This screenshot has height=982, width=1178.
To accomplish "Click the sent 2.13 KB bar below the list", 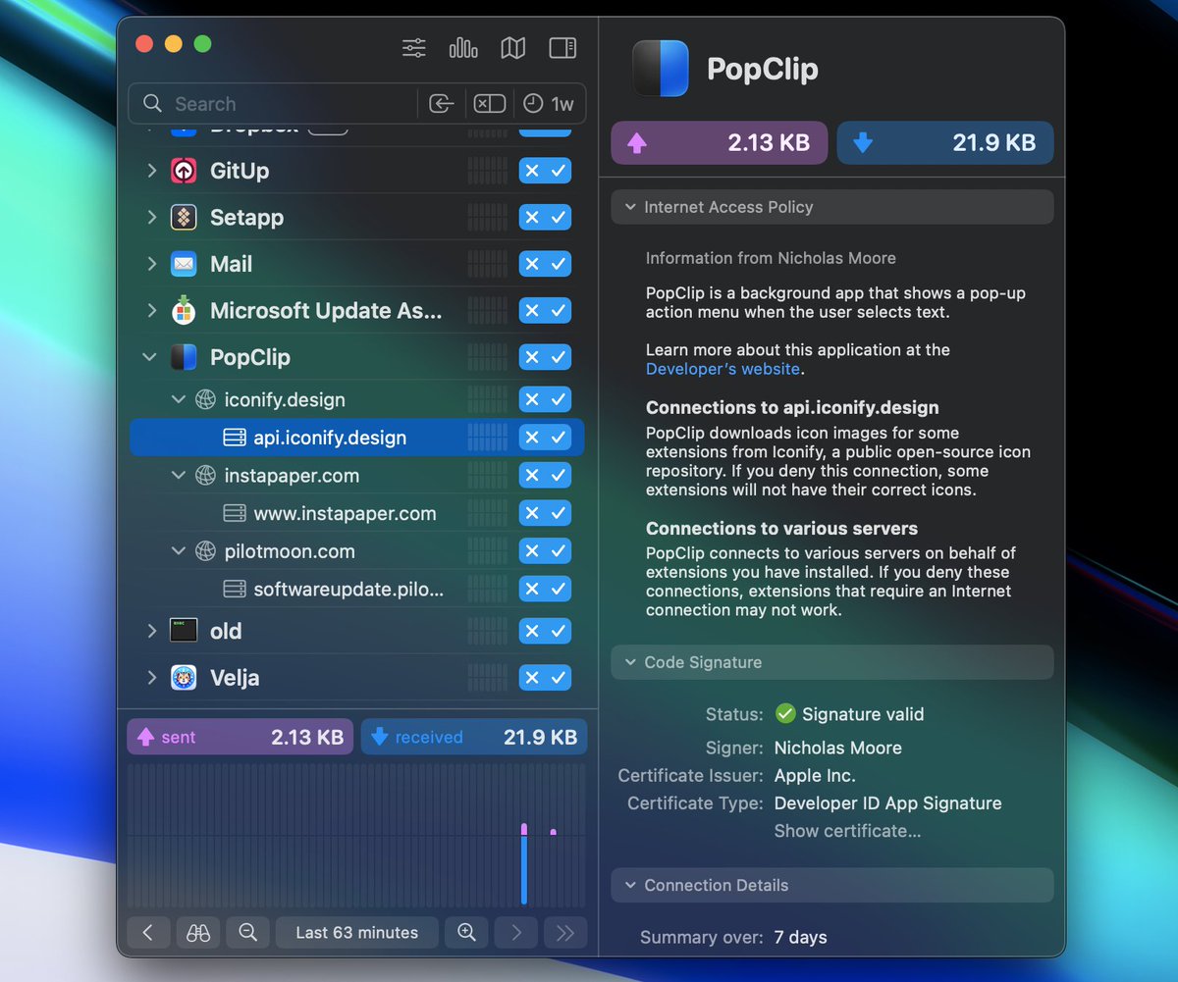I will pos(240,738).
